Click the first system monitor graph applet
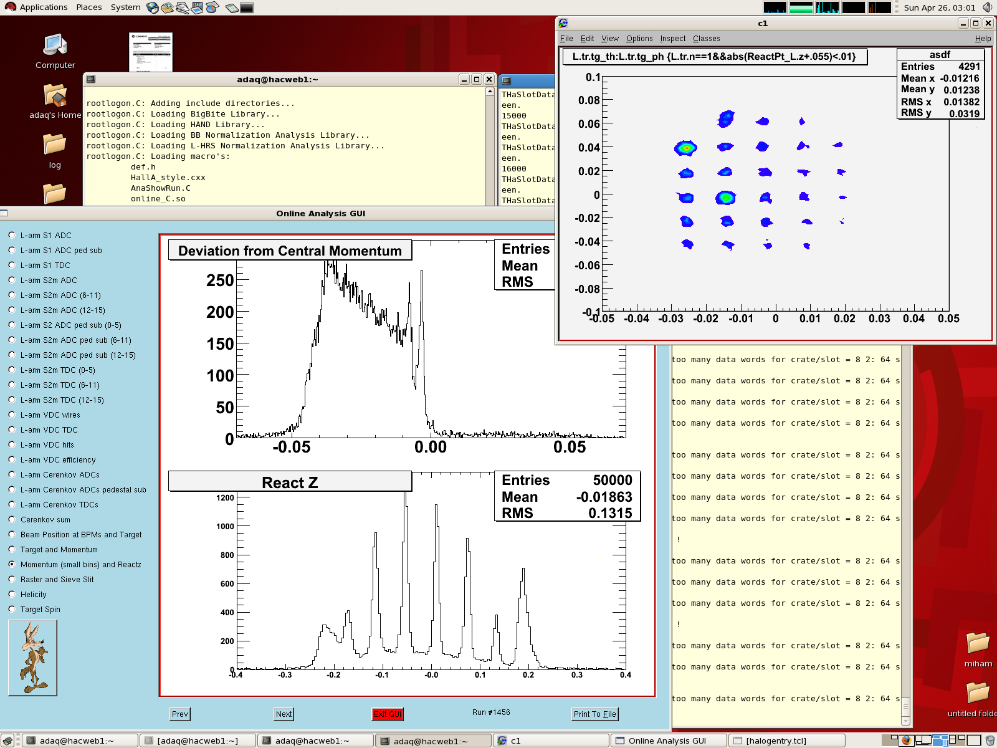Screen dimensions: 997x748 [775, 7]
